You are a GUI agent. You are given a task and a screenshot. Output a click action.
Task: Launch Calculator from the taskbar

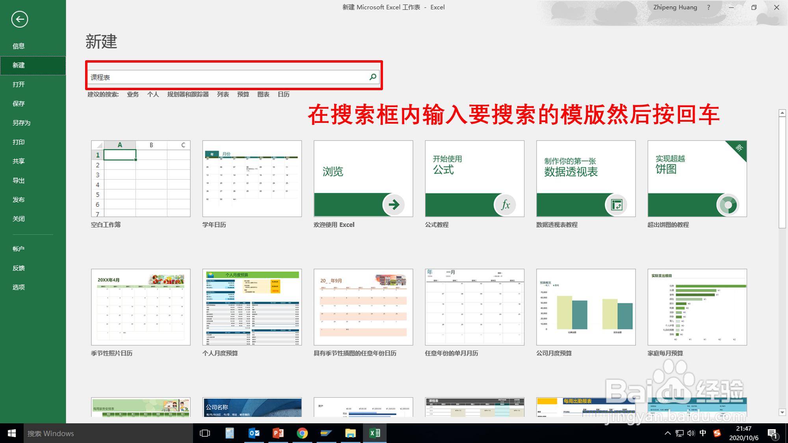[x=229, y=433]
